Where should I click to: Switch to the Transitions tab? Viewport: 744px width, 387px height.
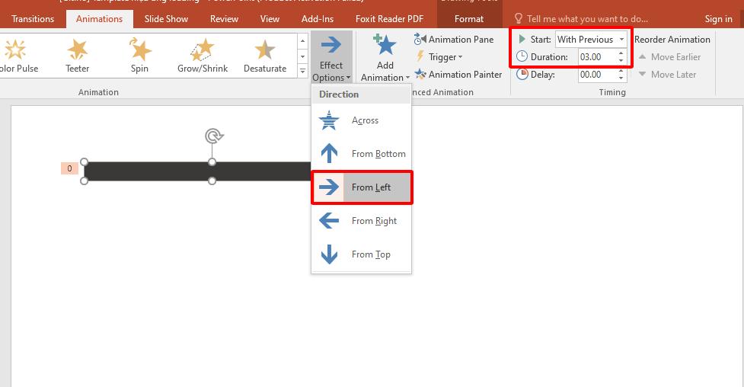click(x=33, y=19)
